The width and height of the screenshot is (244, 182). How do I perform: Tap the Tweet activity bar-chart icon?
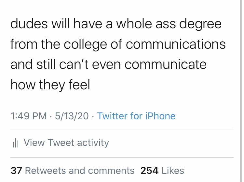click(15, 143)
